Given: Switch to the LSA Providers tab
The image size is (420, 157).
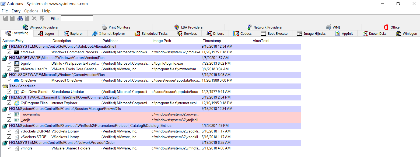Looking at the screenshot, I should click(x=188, y=27).
